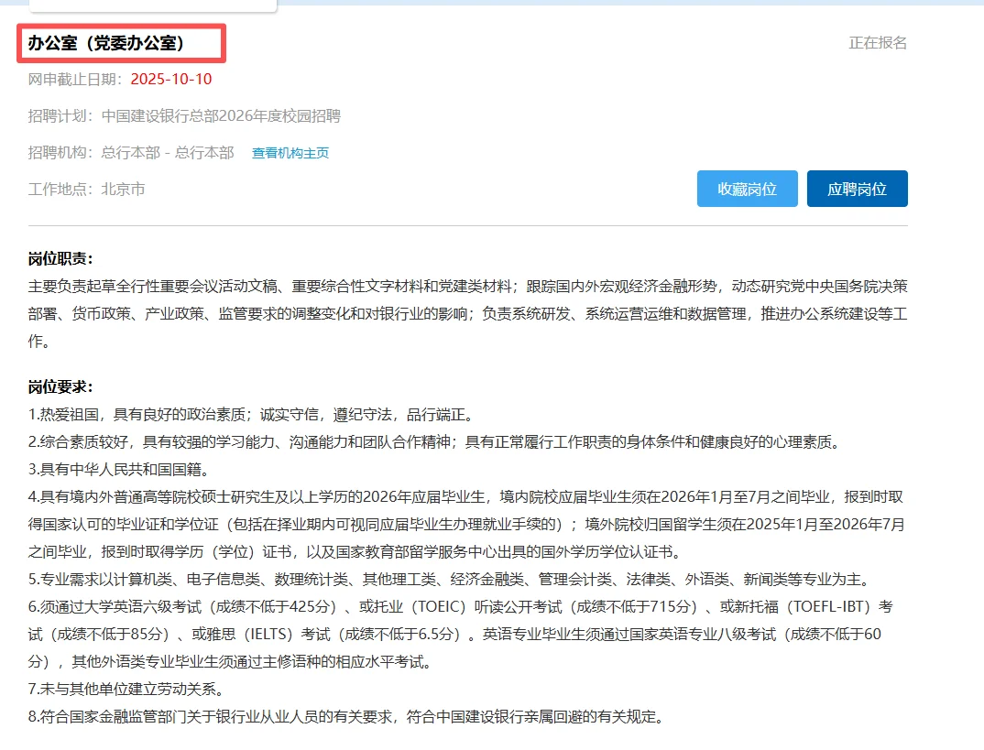Click the 招聘机构 总行本部 - 总行本部 text
This screenshot has height=750, width=984.
[x=130, y=152]
